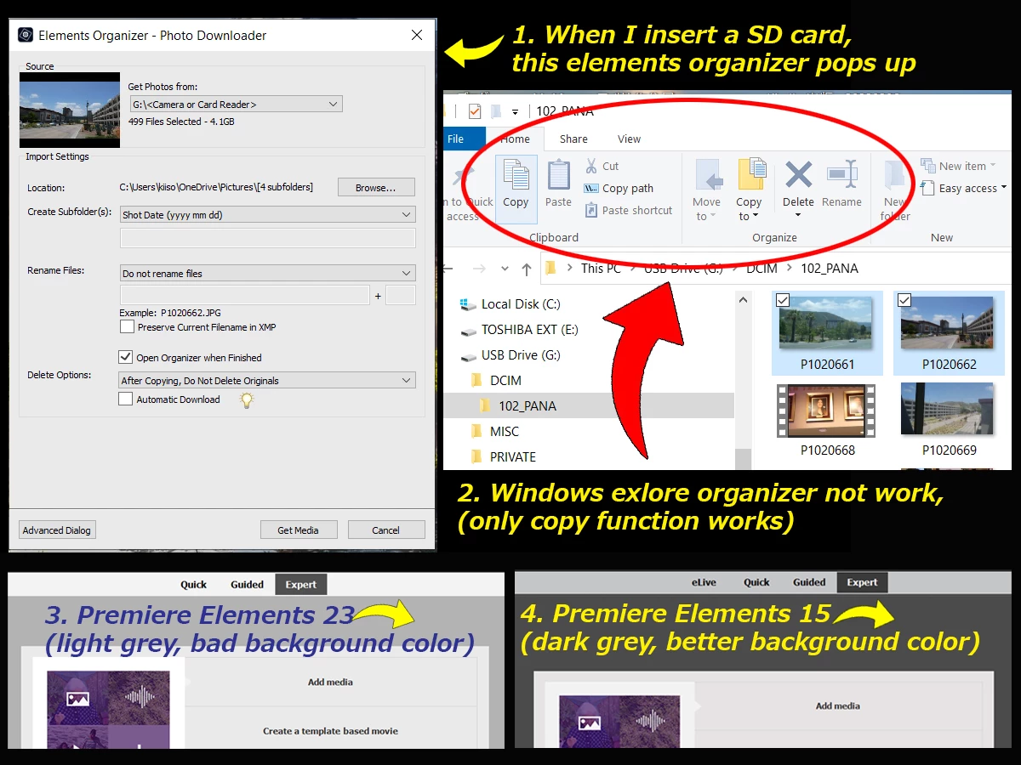Select the DCIM folder in the tree
Image resolution: width=1021 pixels, height=765 pixels.
(x=505, y=381)
